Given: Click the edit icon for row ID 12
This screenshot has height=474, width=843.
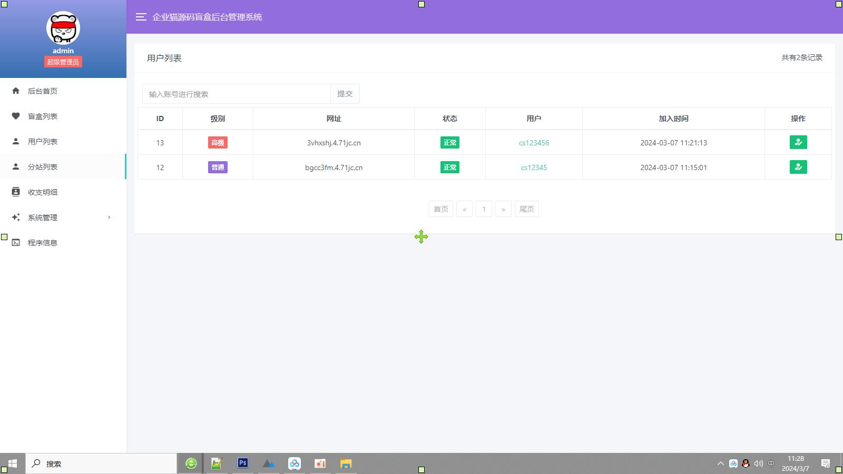Looking at the screenshot, I should tap(798, 167).
